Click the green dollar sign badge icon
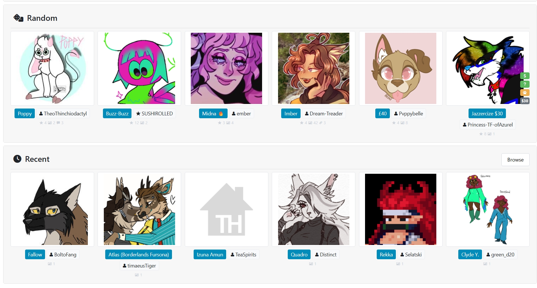This screenshot has height=288, width=537. pos(525,76)
